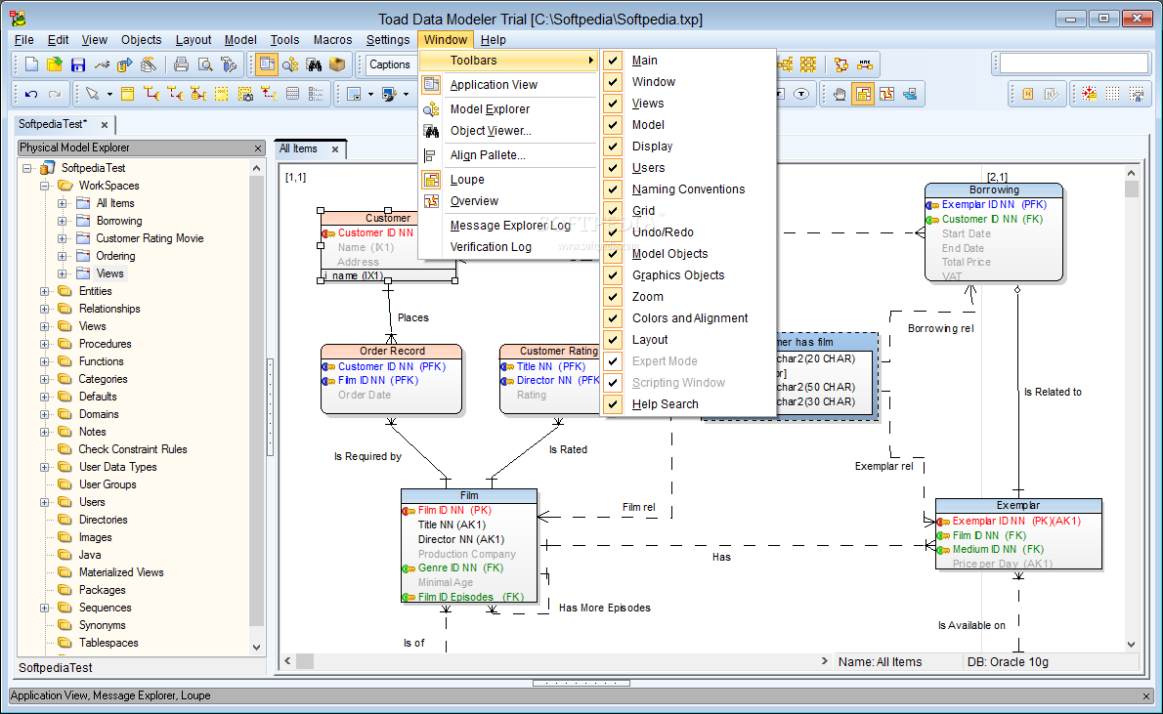Click the oval text label icon
This screenshot has height=714, width=1163.
click(x=801, y=94)
